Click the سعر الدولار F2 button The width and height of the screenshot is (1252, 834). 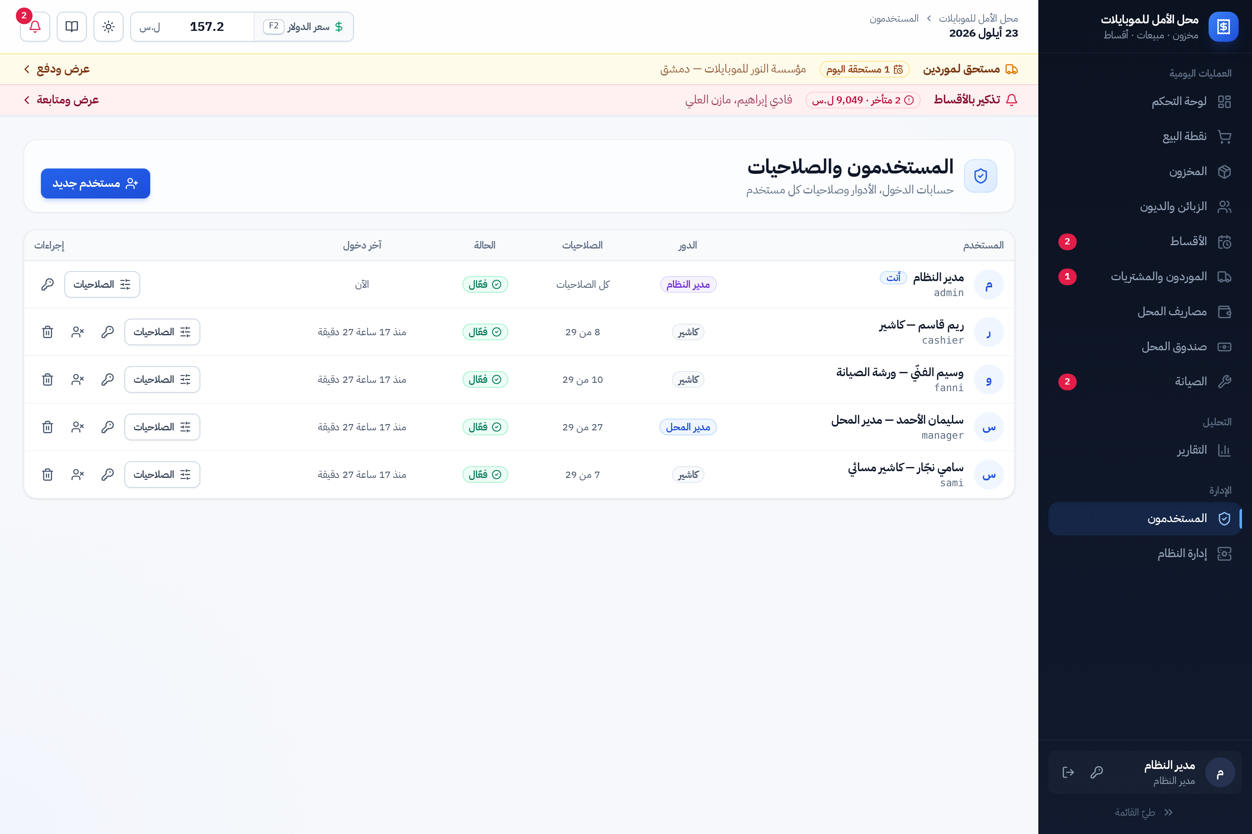304,27
